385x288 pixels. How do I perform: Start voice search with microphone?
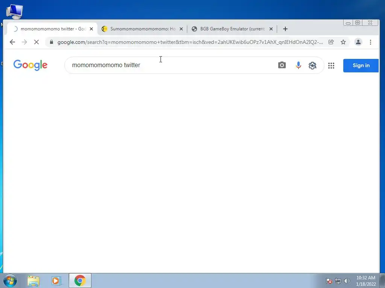pyautogui.click(x=298, y=65)
